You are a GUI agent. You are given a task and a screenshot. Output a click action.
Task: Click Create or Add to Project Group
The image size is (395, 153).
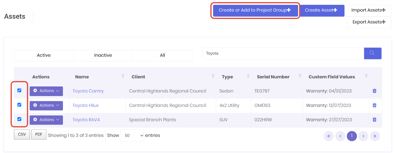coord(255,10)
